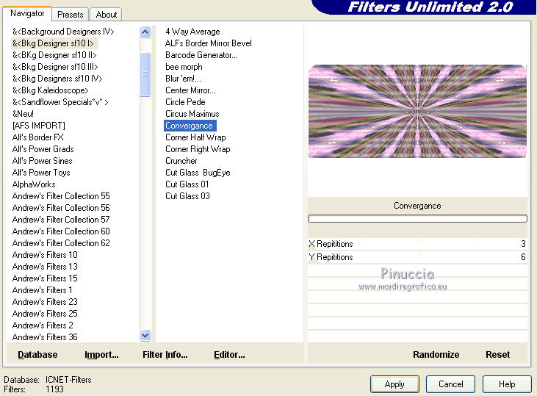Click the category list scrollbar thumb

[x=145, y=74]
